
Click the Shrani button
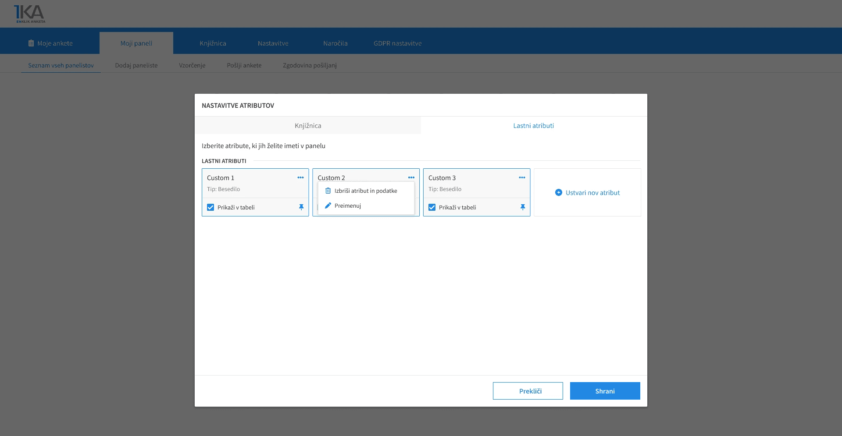coord(605,391)
